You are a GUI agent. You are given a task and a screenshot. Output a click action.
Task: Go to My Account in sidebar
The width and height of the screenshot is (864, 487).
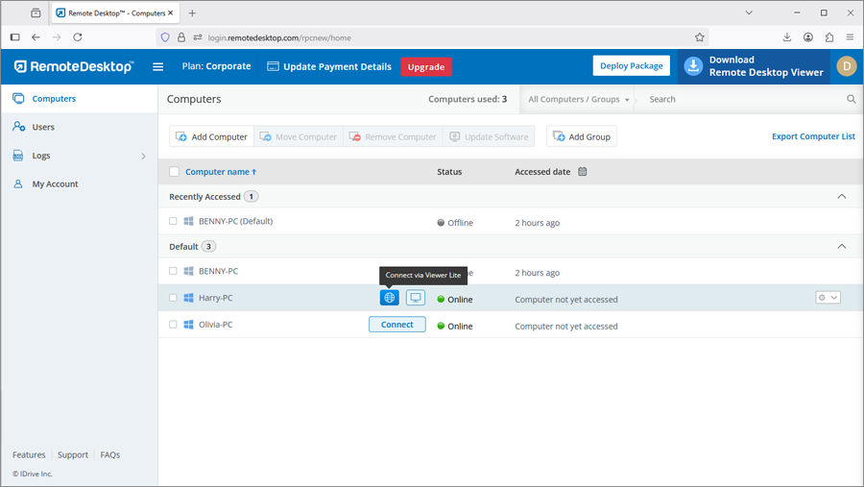coord(55,183)
